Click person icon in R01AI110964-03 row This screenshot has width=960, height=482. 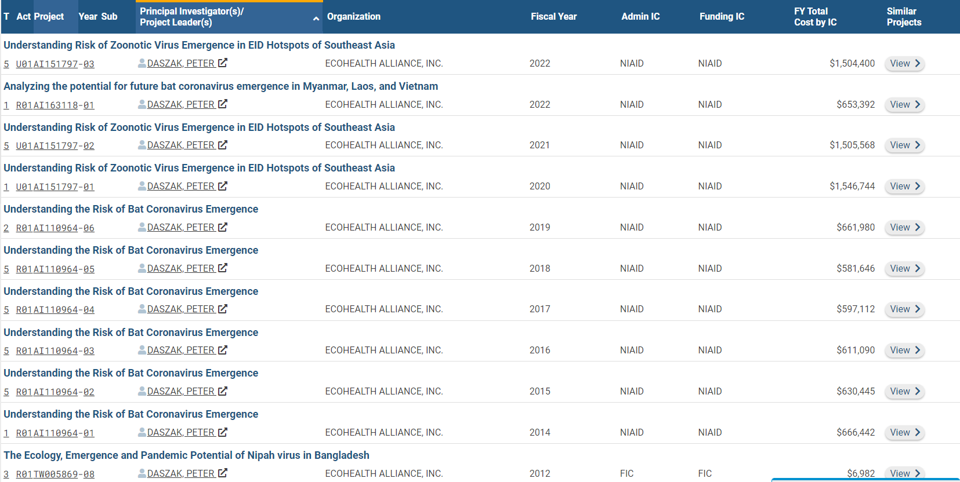142,350
